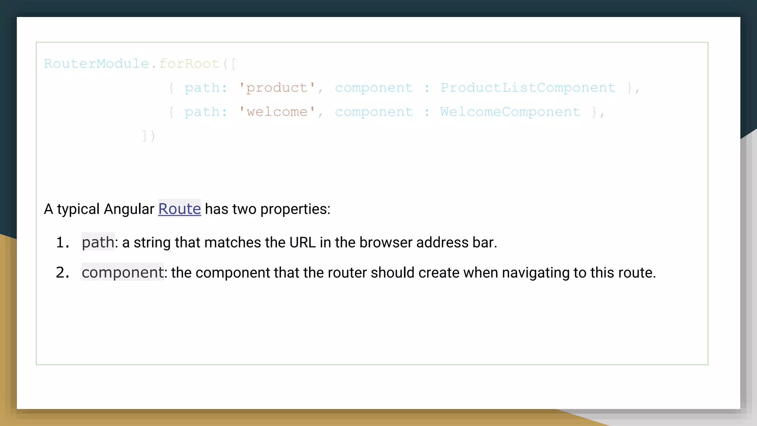Click the list number '2.'
The height and width of the screenshot is (426, 757).
point(63,273)
